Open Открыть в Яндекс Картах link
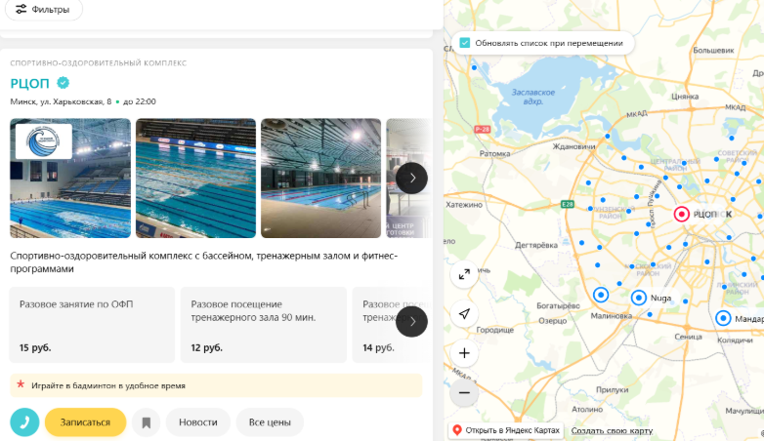Viewport: 764px width, 441px height. click(x=506, y=430)
